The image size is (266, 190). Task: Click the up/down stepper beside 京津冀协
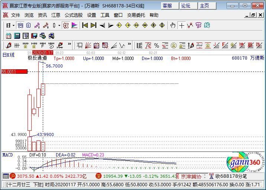coord(205,176)
